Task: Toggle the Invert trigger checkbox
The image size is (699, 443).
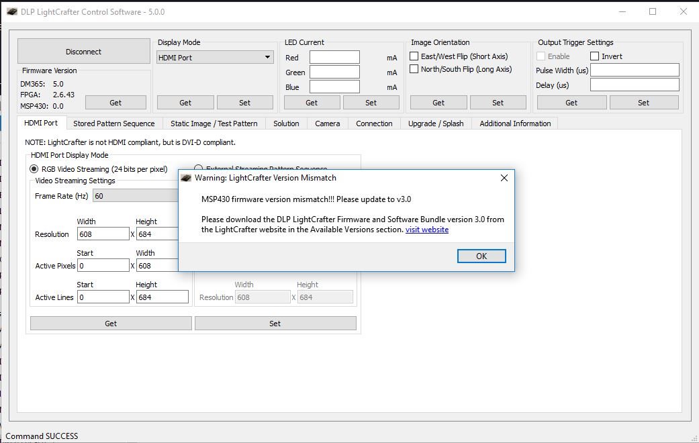Action: pyautogui.click(x=594, y=56)
